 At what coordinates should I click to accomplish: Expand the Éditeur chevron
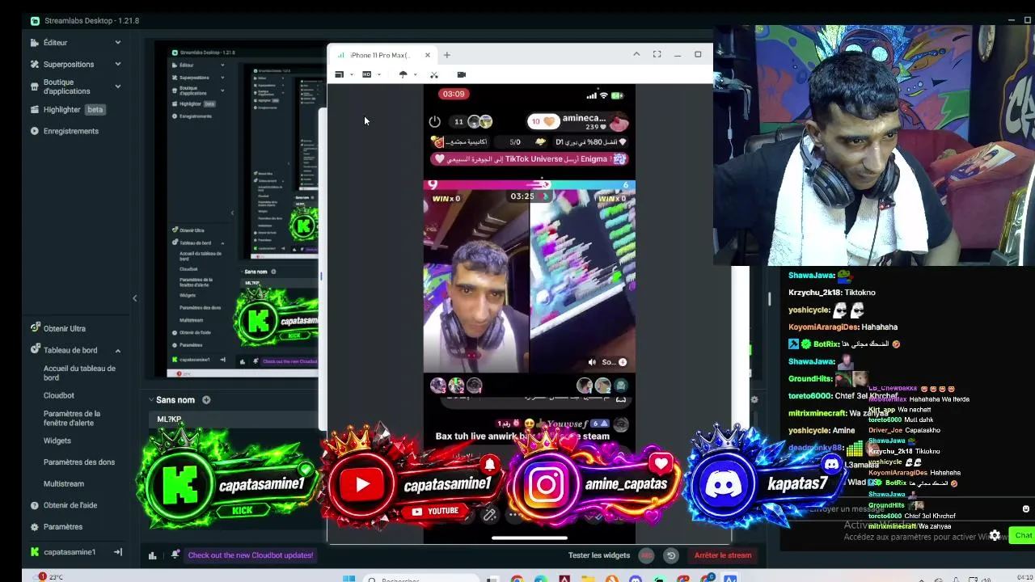tap(117, 42)
